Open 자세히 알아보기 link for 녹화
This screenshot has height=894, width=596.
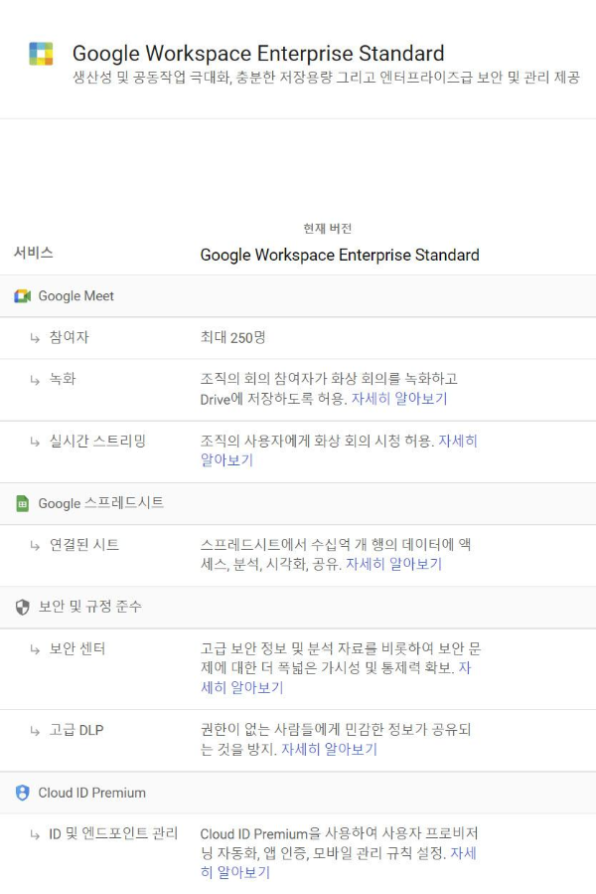tap(399, 399)
